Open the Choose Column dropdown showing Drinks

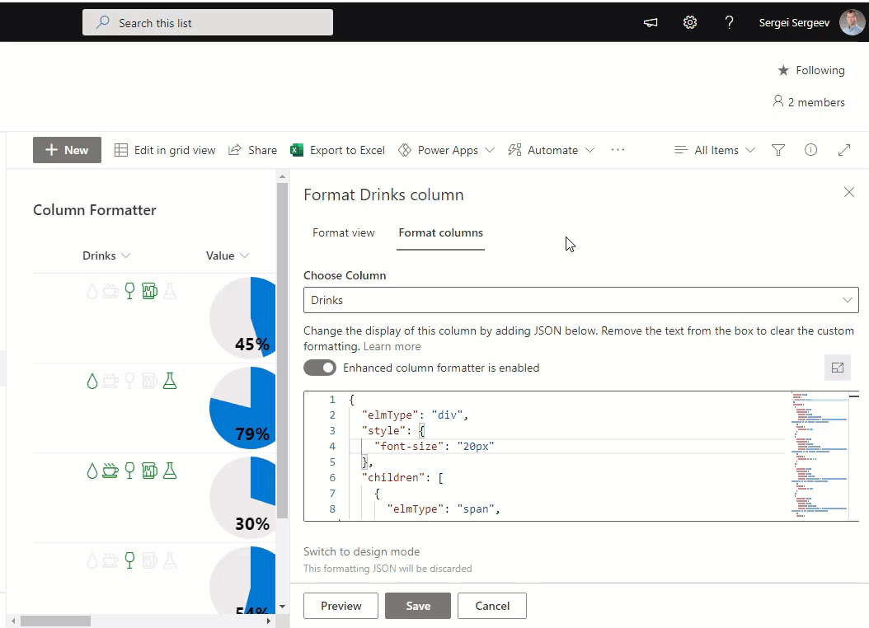[x=580, y=300]
